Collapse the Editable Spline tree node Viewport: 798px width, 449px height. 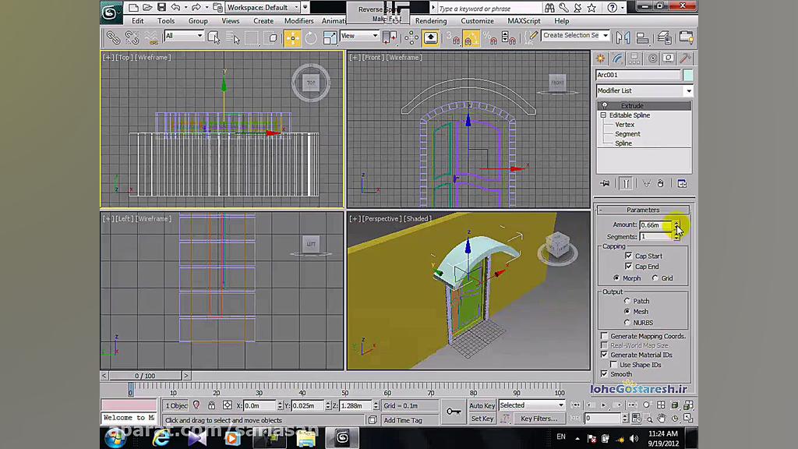pyautogui.click(x=603, y=115)
